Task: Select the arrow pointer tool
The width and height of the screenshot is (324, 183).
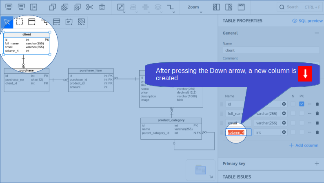Action: point(7,22)
